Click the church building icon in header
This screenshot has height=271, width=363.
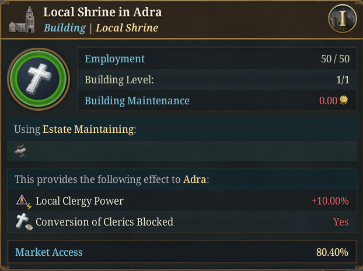pos(22,20)
